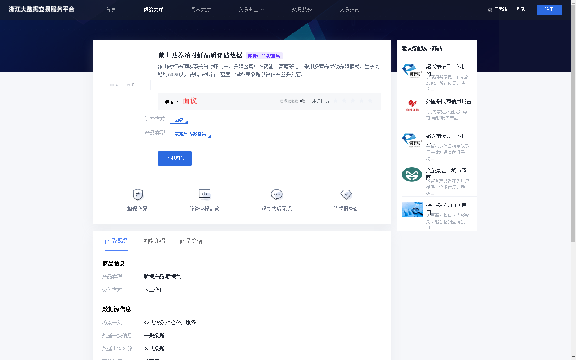Viewport: 576px width, 360px height.
Task: Click the 数据产品-数据集 tag beside the title
Action: click(264, 56)
